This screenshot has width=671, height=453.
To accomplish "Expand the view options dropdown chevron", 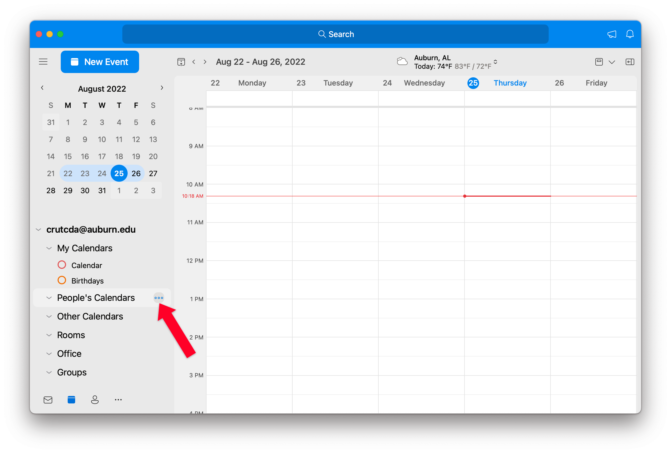I will pos(612,62).
